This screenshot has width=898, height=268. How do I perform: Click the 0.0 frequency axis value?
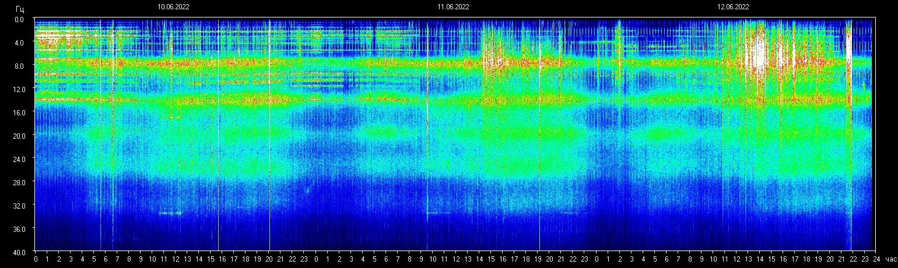(20, 19)
